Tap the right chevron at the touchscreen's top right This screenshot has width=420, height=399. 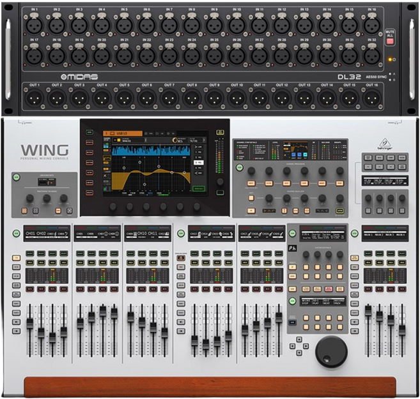point(204,140)
